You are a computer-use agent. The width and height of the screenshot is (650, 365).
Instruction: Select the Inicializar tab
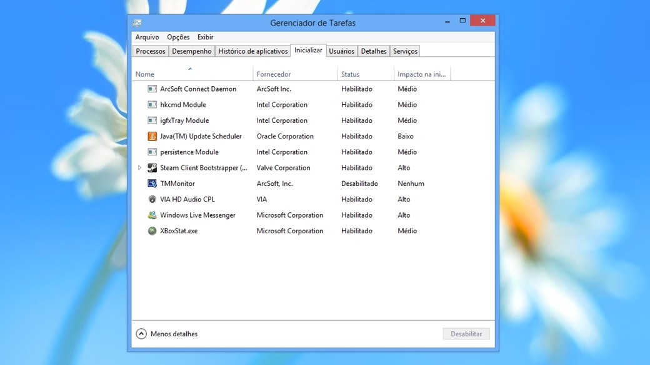coord(308,50)
